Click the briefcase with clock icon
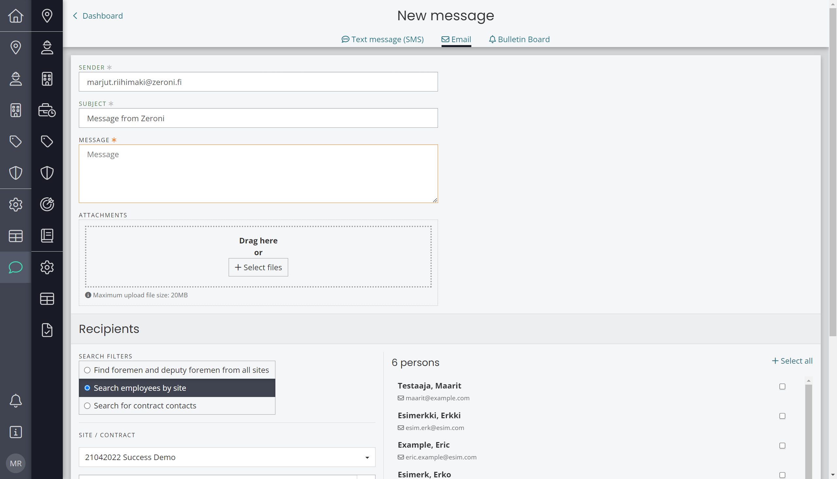Image resolution: width=837 pixels, height=479 pixels. [x=47, y=110]
